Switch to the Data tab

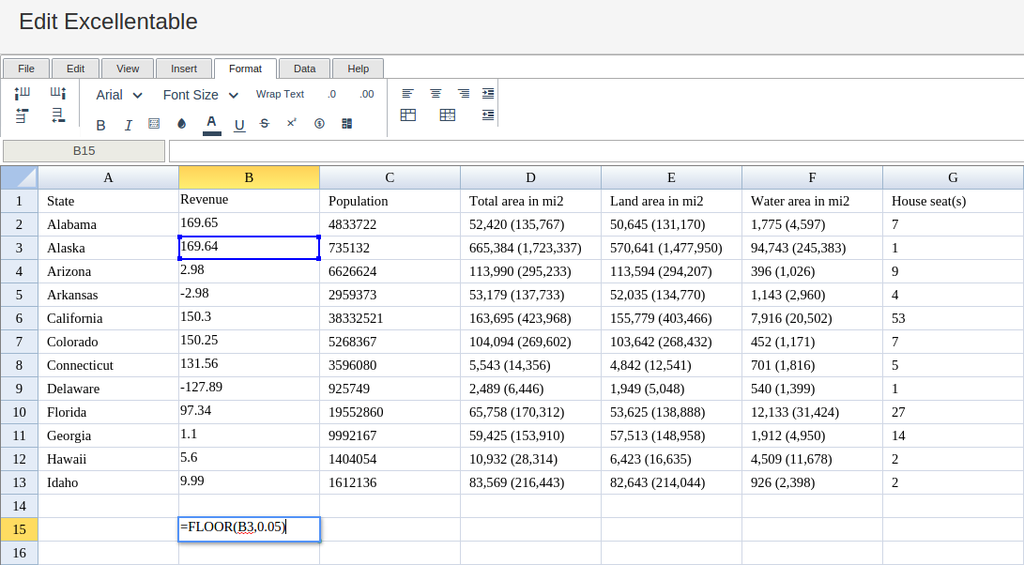[x=304, y=69]
